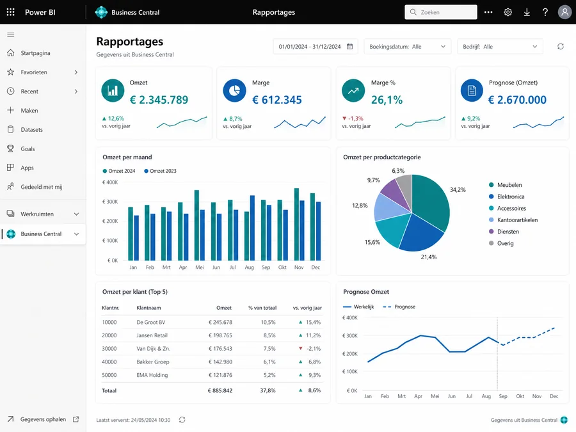Toggle Elektronica category in pie legend
This screenshot has width=576, height=432.
tap(507, 196)
